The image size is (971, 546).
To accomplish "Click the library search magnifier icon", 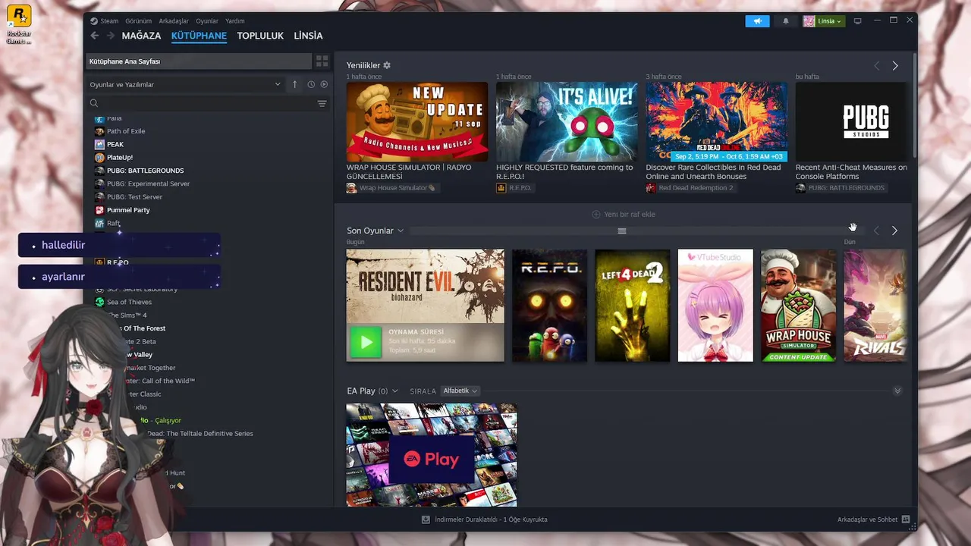I will [x=94, y=103].
